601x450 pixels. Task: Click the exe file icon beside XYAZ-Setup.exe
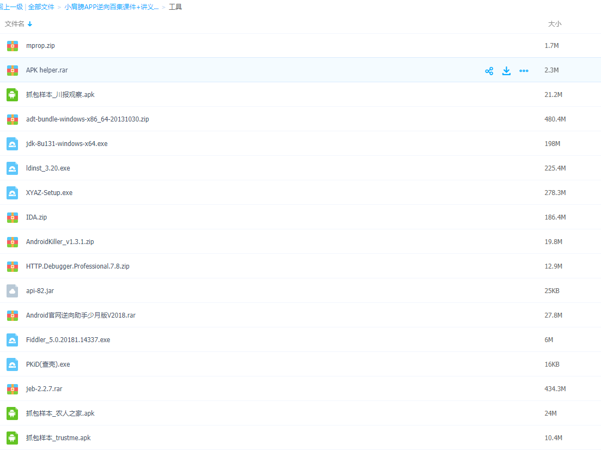[x=13, y=193]
